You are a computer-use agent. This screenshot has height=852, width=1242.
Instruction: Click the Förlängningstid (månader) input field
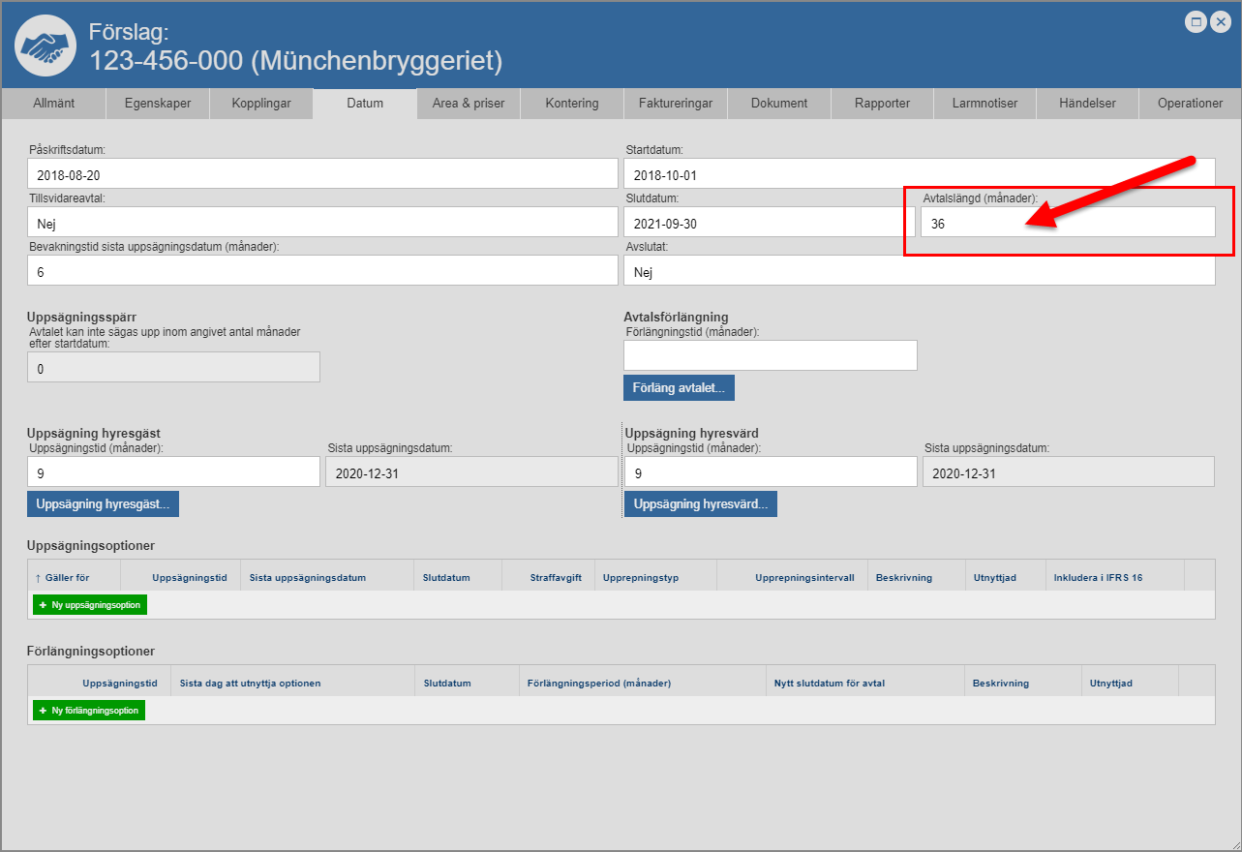[770, 356]
